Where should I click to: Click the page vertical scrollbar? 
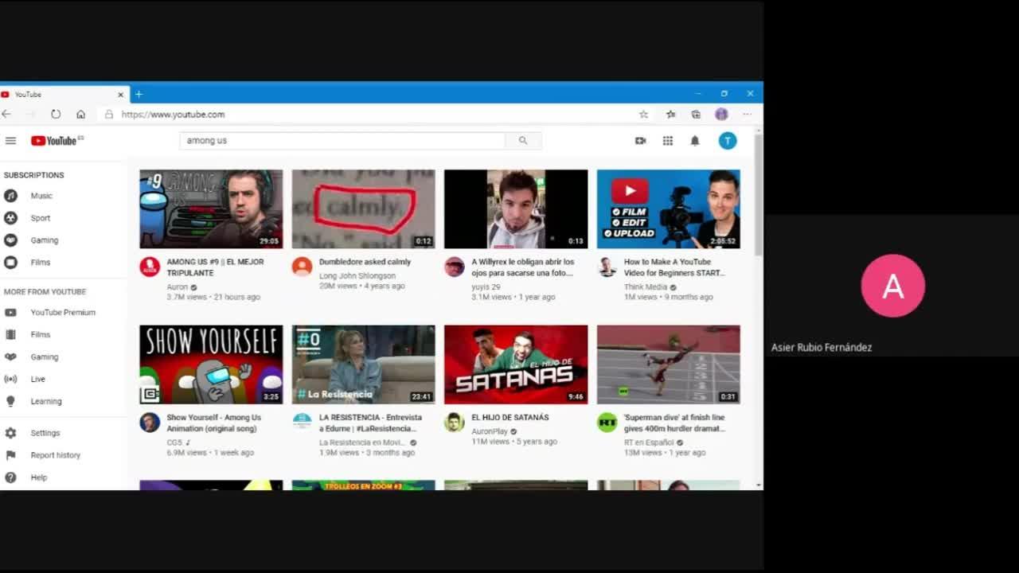pos(759,195)
